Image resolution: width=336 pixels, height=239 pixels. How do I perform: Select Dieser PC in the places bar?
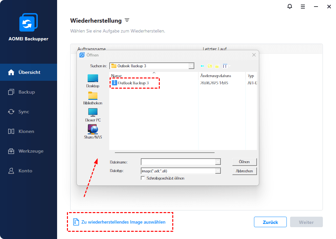tap(93, 115)
